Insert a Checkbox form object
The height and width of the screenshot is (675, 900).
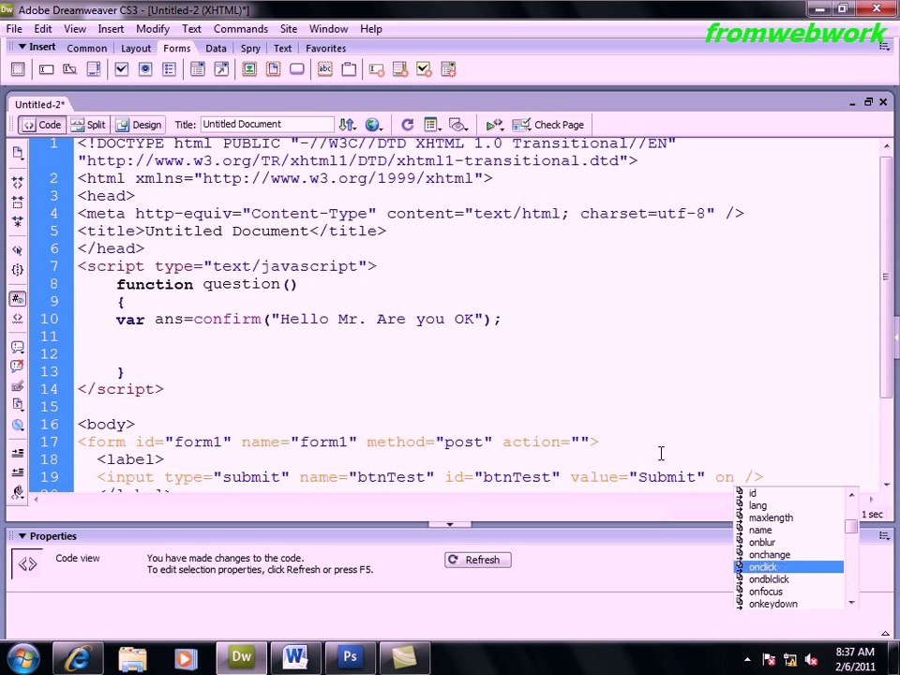click(122, 69)
